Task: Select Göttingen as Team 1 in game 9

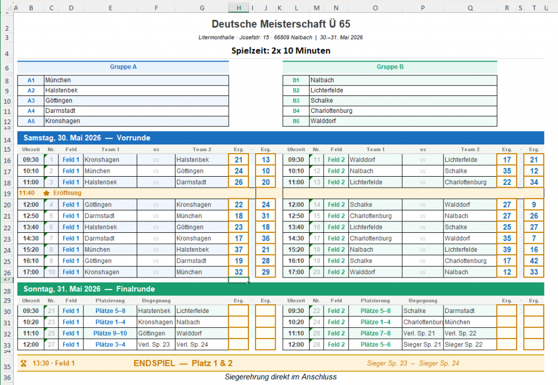Action: pyautogui.click(x=110, y=261)
